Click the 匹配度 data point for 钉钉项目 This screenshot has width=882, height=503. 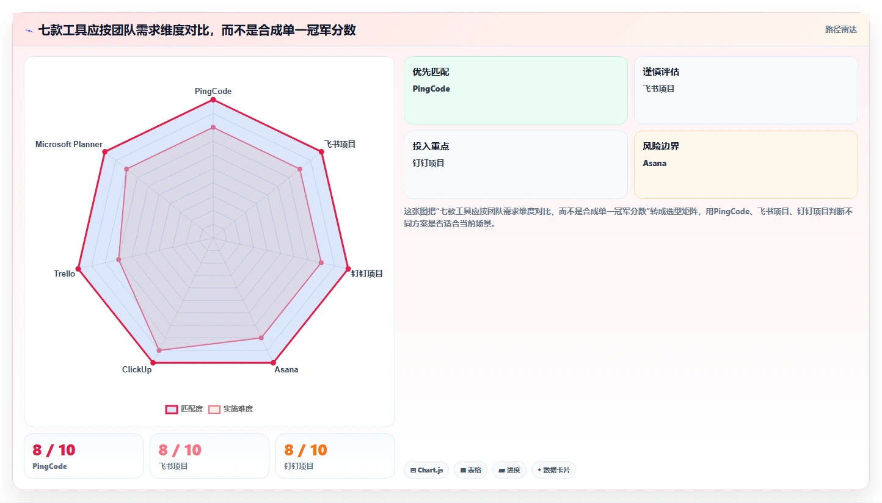click(x=348, y=269)
